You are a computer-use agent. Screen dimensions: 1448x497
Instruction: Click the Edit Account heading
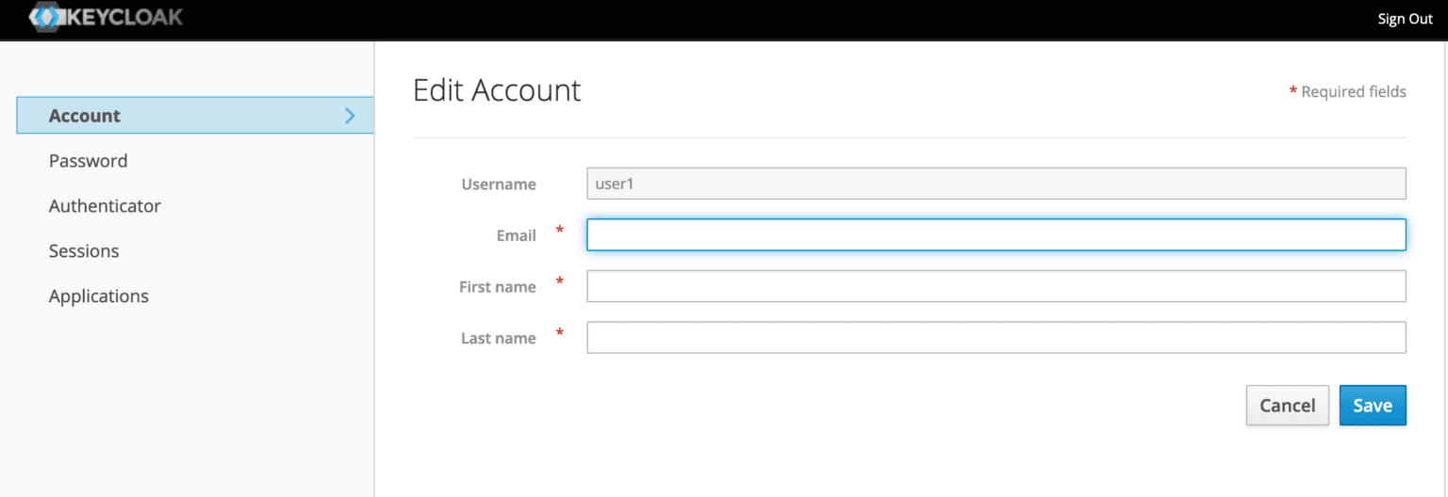coord(497,90)
